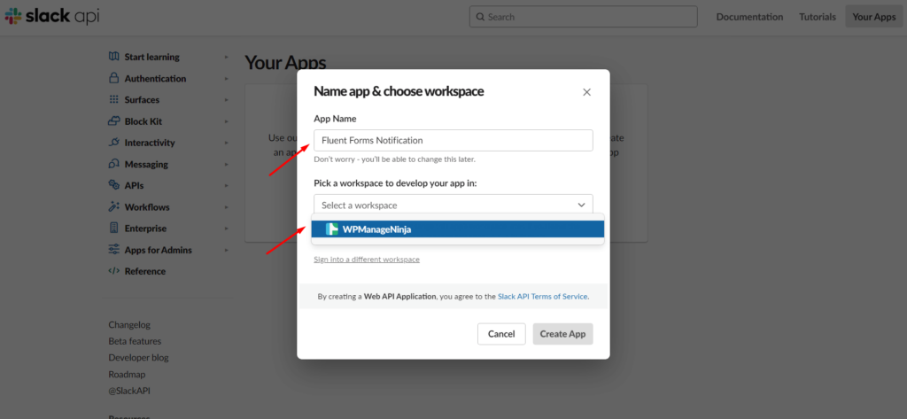The height and width of the screenshot is (419, 907).
Task: Choose WPManageNinja workspace option
Action: [458, 229]
